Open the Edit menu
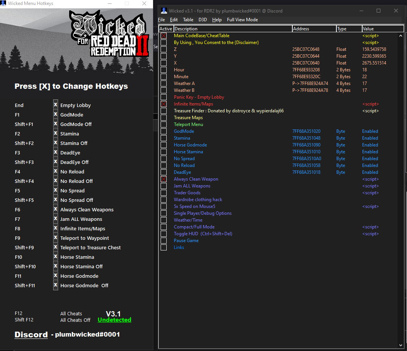407x351 pixels. 174,19
